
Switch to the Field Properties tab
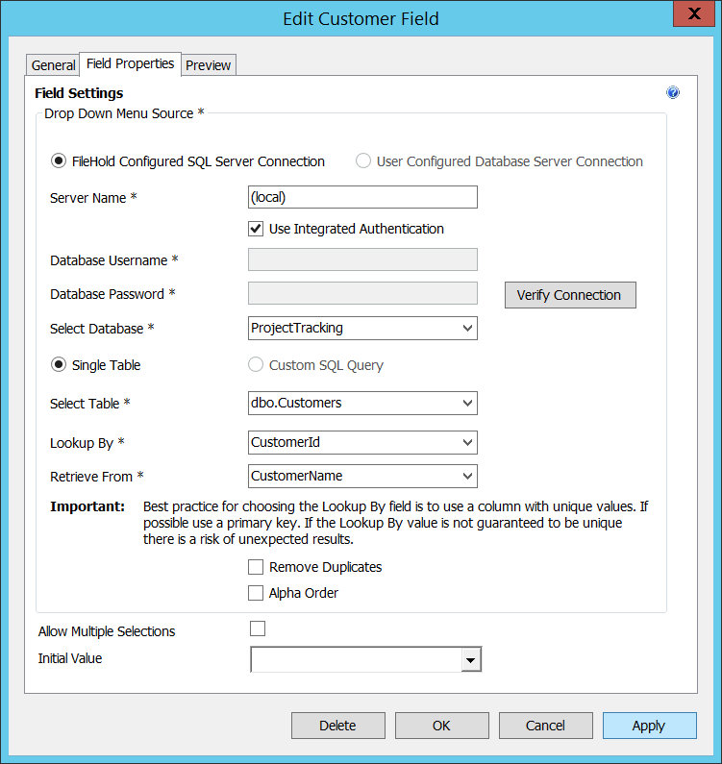click(130, 63)
